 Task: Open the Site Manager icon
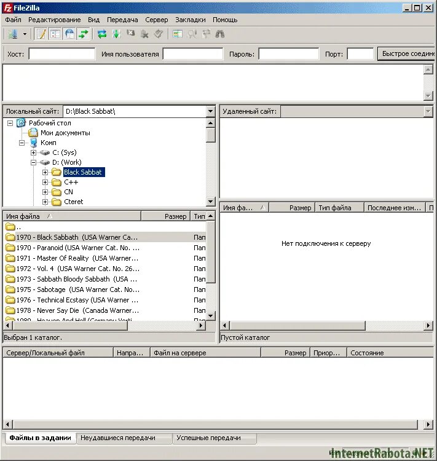click(x=13, y=34)
